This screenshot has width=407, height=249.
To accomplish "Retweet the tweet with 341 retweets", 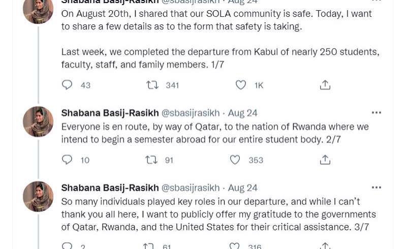I will pos(152,85).
